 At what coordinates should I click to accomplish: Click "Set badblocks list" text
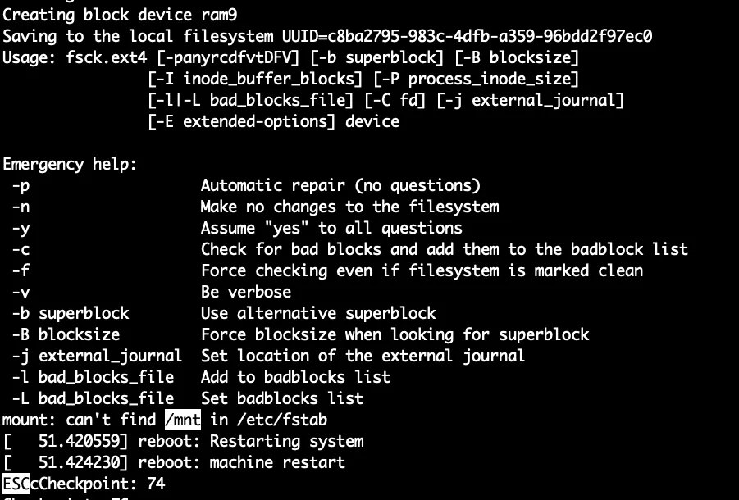281,398
